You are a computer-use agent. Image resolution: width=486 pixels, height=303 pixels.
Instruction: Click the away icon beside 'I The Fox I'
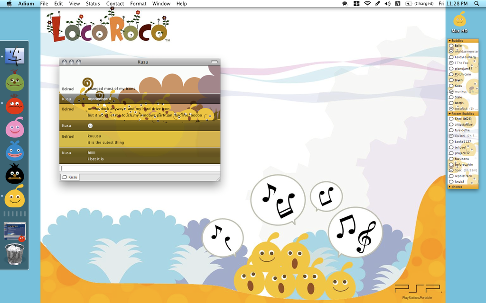coord(451,63)
